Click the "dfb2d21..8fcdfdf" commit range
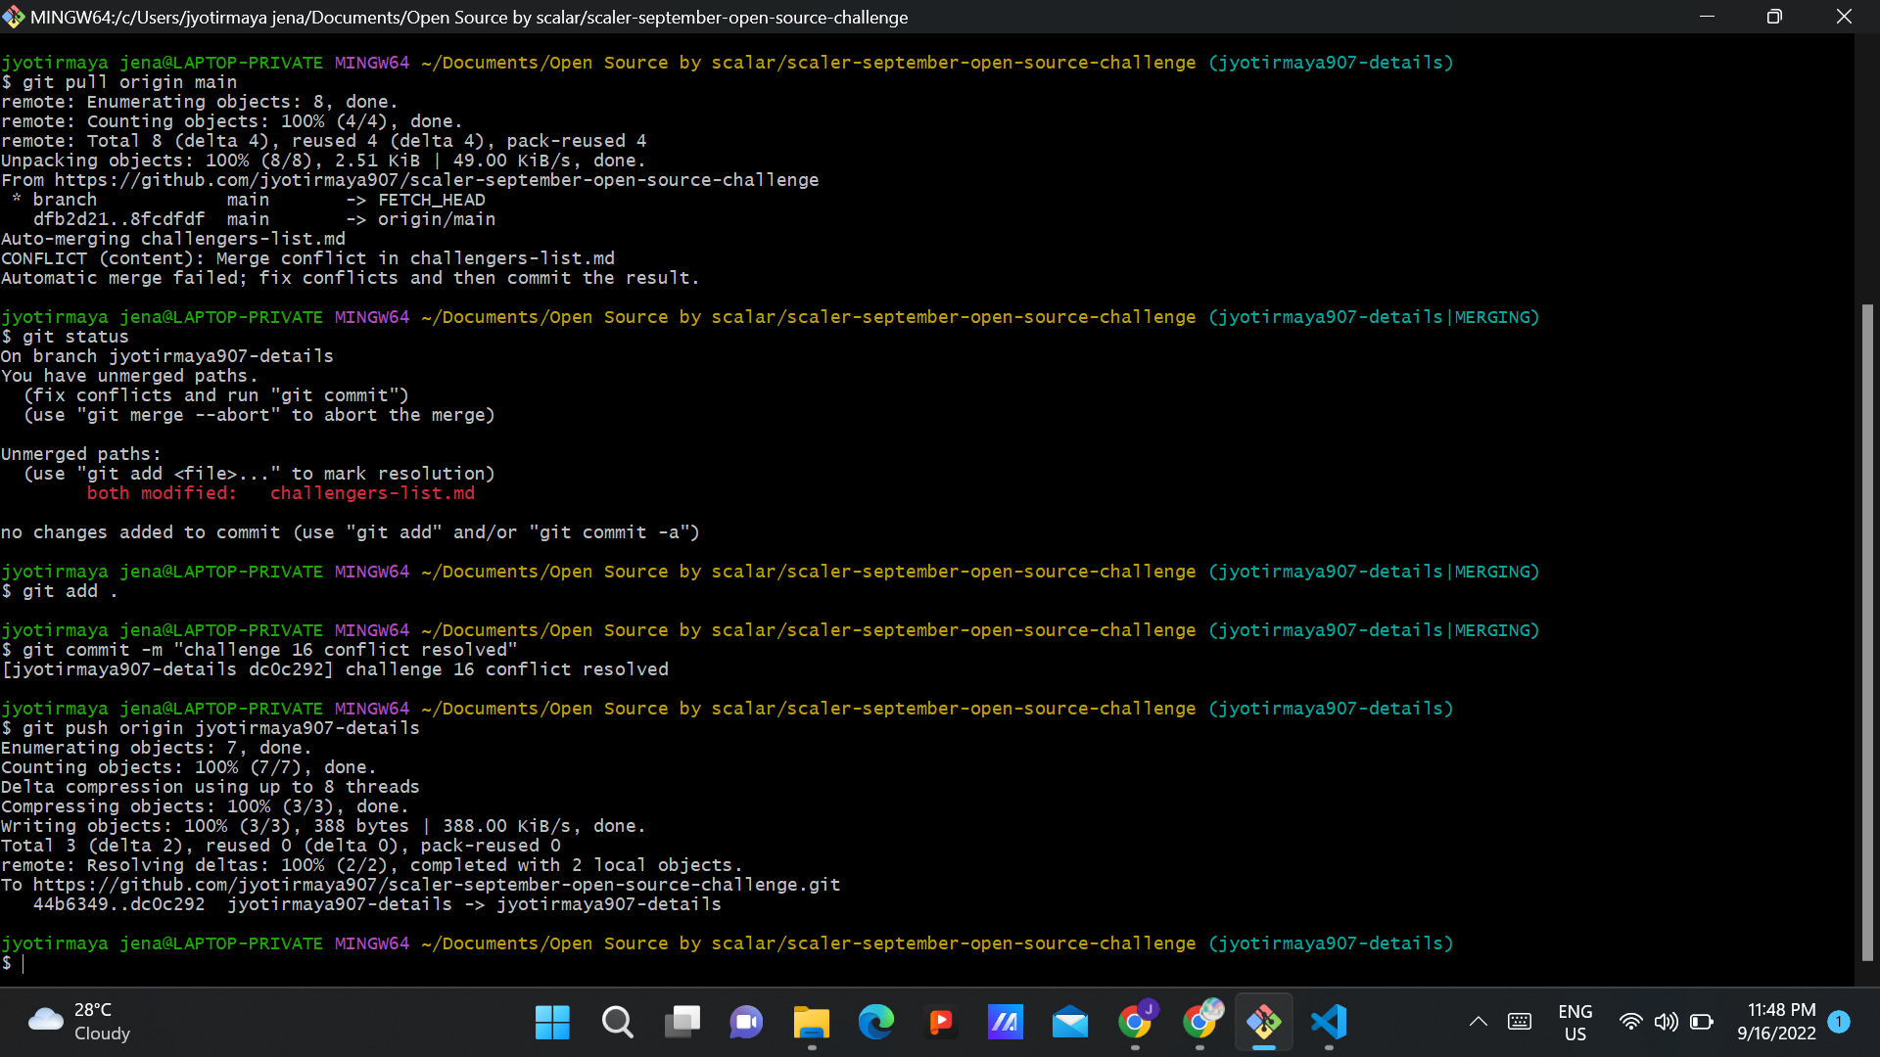Screen dimensions: 1880x1057 pyautogui.click(x=119, y=219)
